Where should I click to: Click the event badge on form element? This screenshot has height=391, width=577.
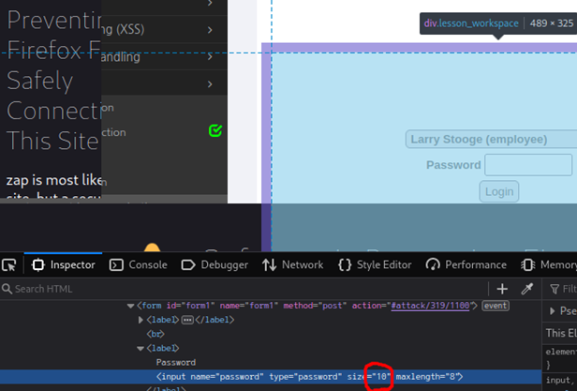click(496, 306)
